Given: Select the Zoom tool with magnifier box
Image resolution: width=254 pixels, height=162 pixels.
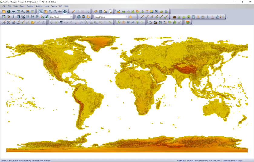Looking at the screenshot, I should tap(41, 12).
